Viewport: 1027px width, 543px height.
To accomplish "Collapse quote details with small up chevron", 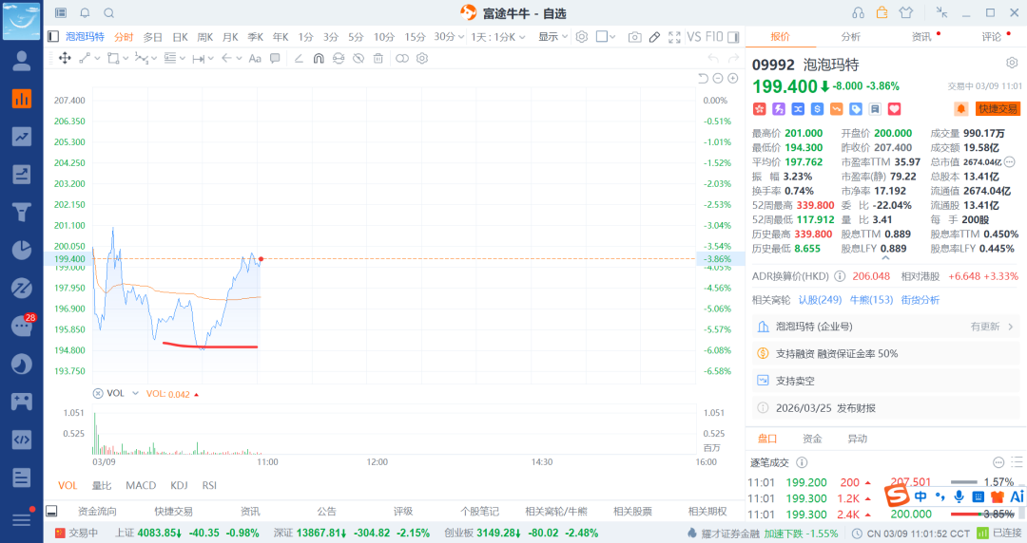I will pos(885,258).
